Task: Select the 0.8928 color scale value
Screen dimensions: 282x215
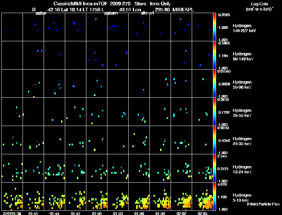Action: (x=224, y=84)
